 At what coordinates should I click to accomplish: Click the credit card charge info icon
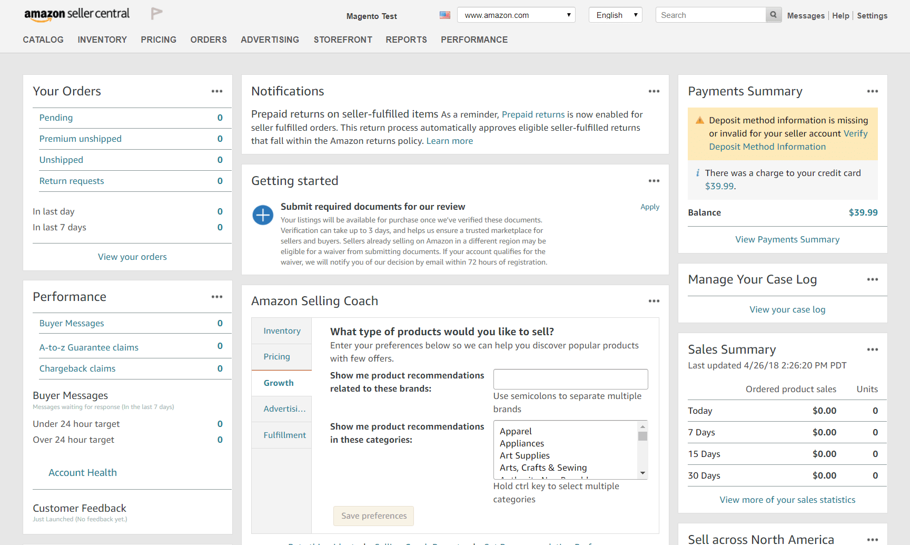click(698, 173)
